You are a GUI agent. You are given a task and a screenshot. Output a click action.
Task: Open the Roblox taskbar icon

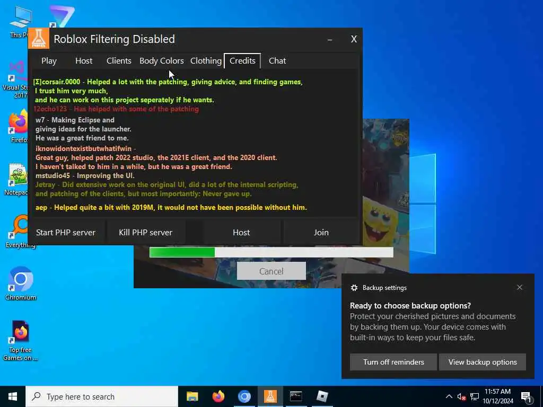pos(322,396)
